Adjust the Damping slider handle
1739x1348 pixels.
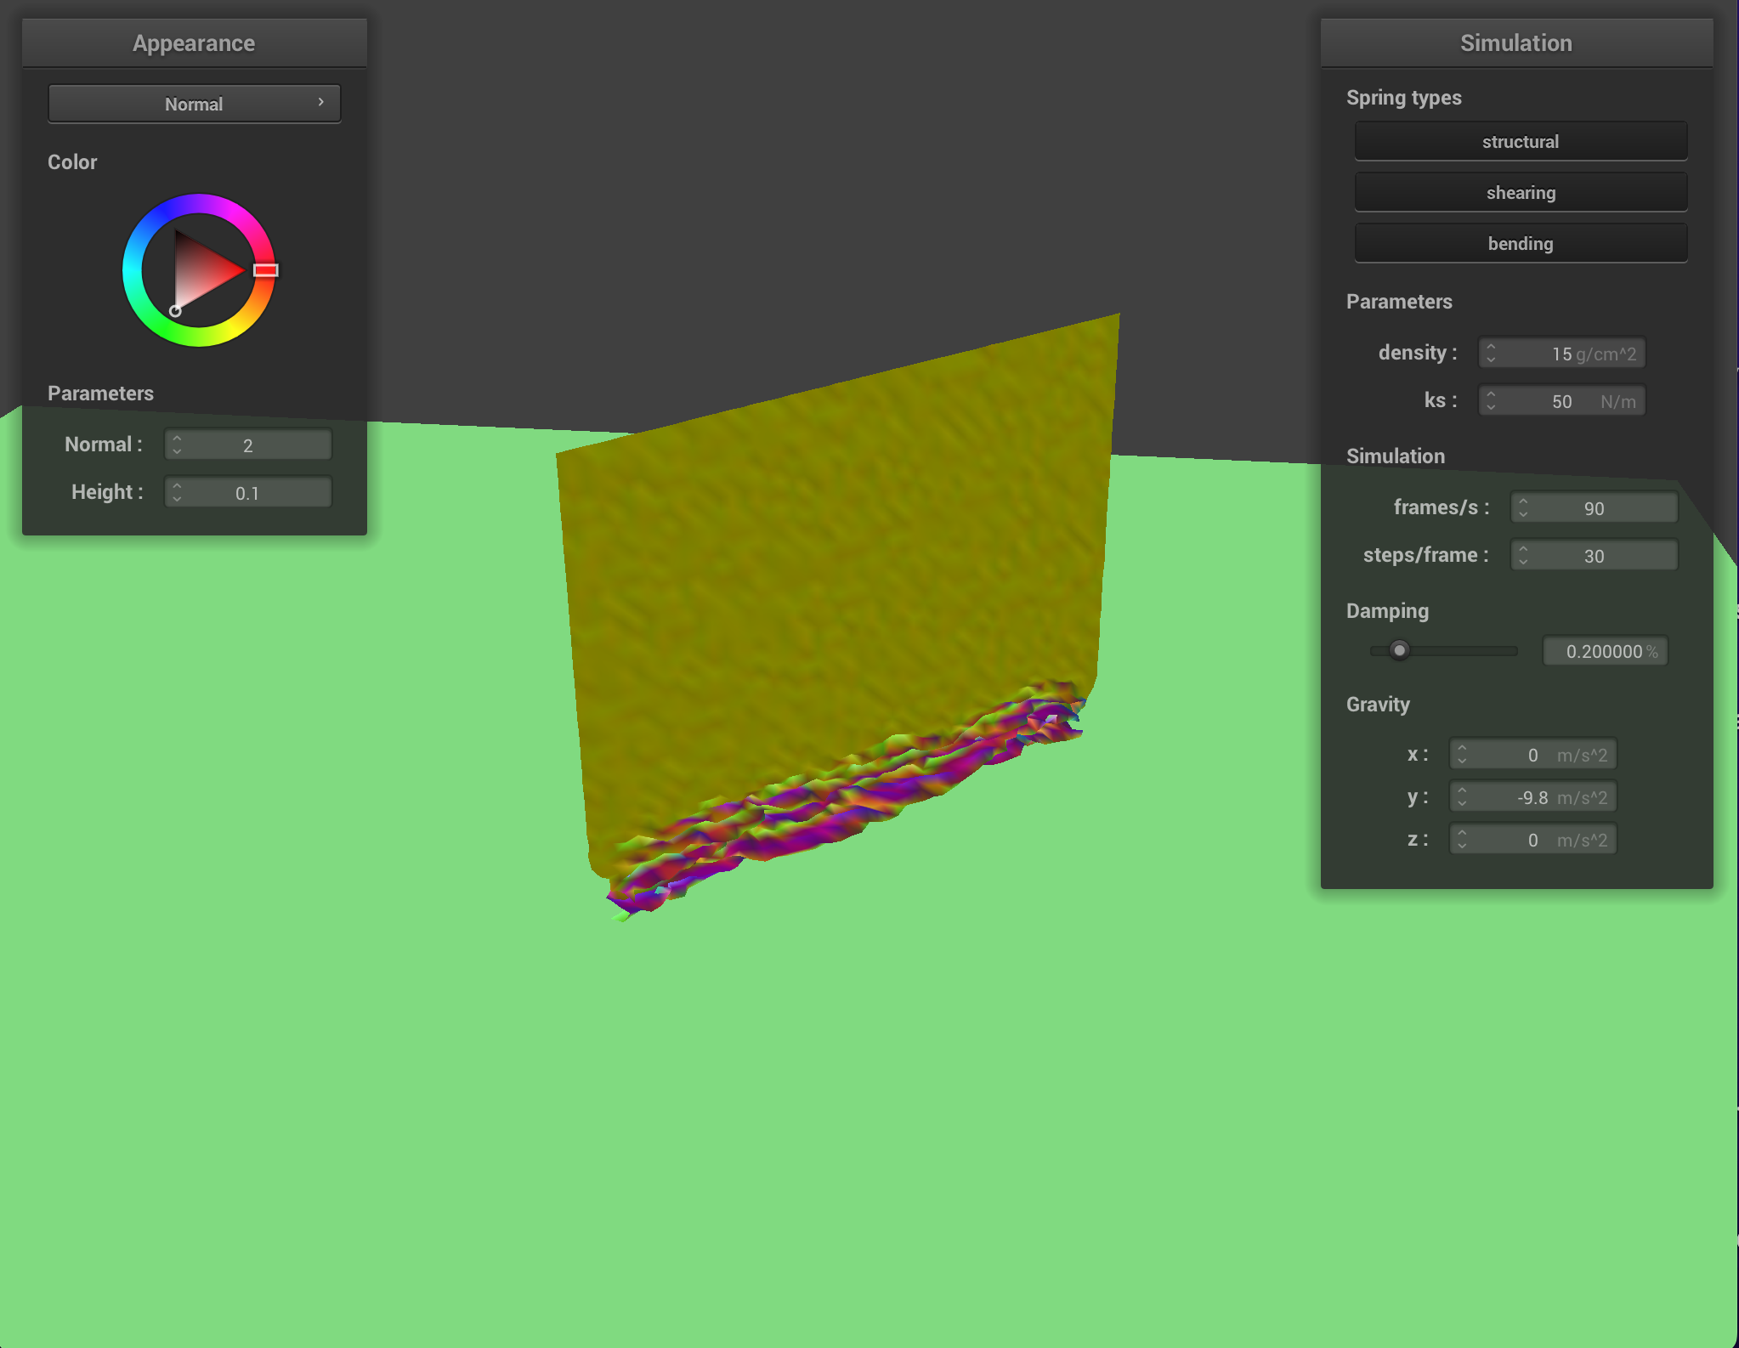(x=1400, y=650)
